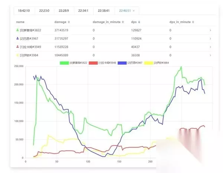Toggle blue legend swatch for #3967
Viewport: 223px width, 173px height.
[x=122, y=63]
